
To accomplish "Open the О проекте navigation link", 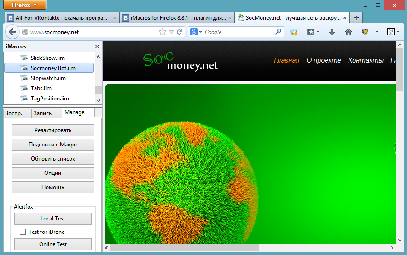I will [324, 60].
